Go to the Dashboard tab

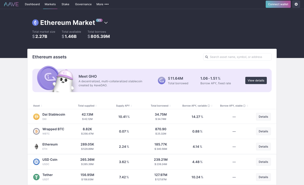[x=32, y=4]
